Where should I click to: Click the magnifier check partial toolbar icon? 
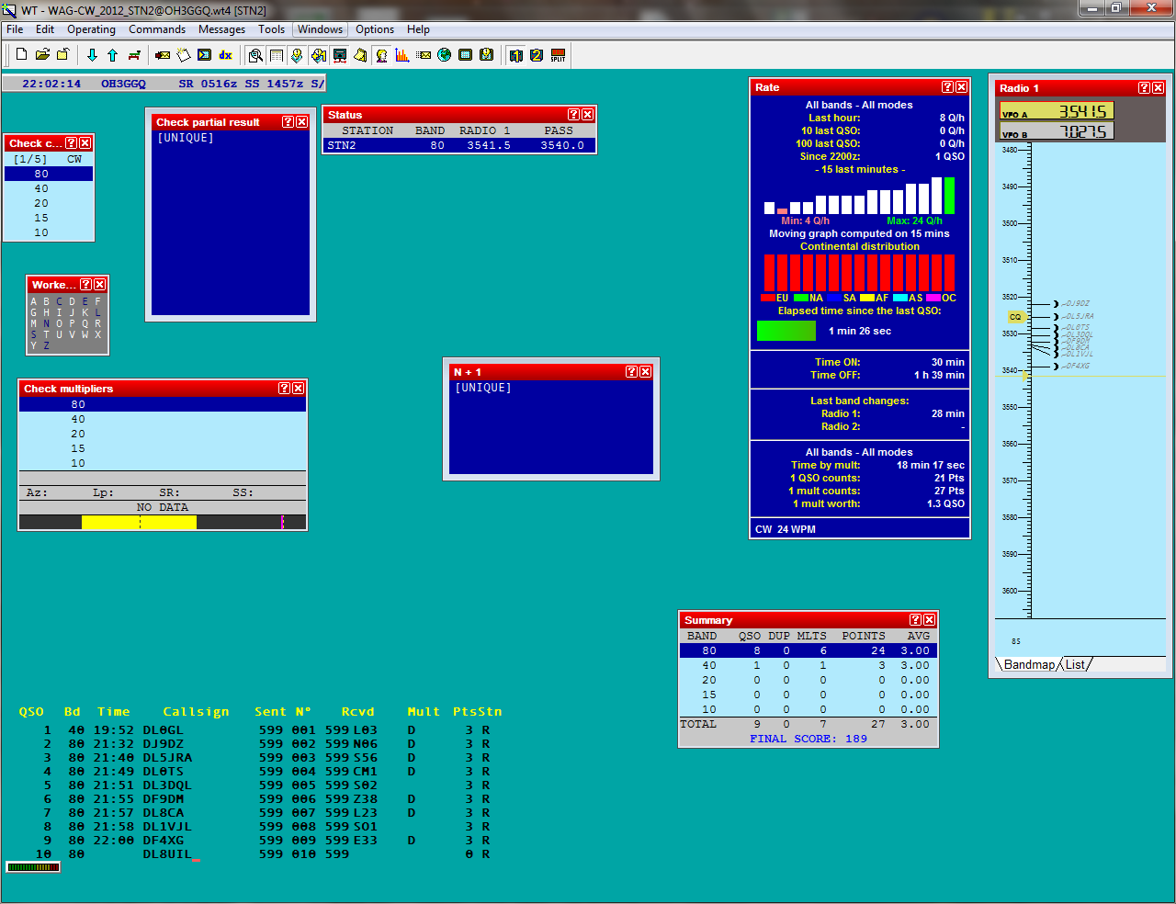[x=255, y=55]
